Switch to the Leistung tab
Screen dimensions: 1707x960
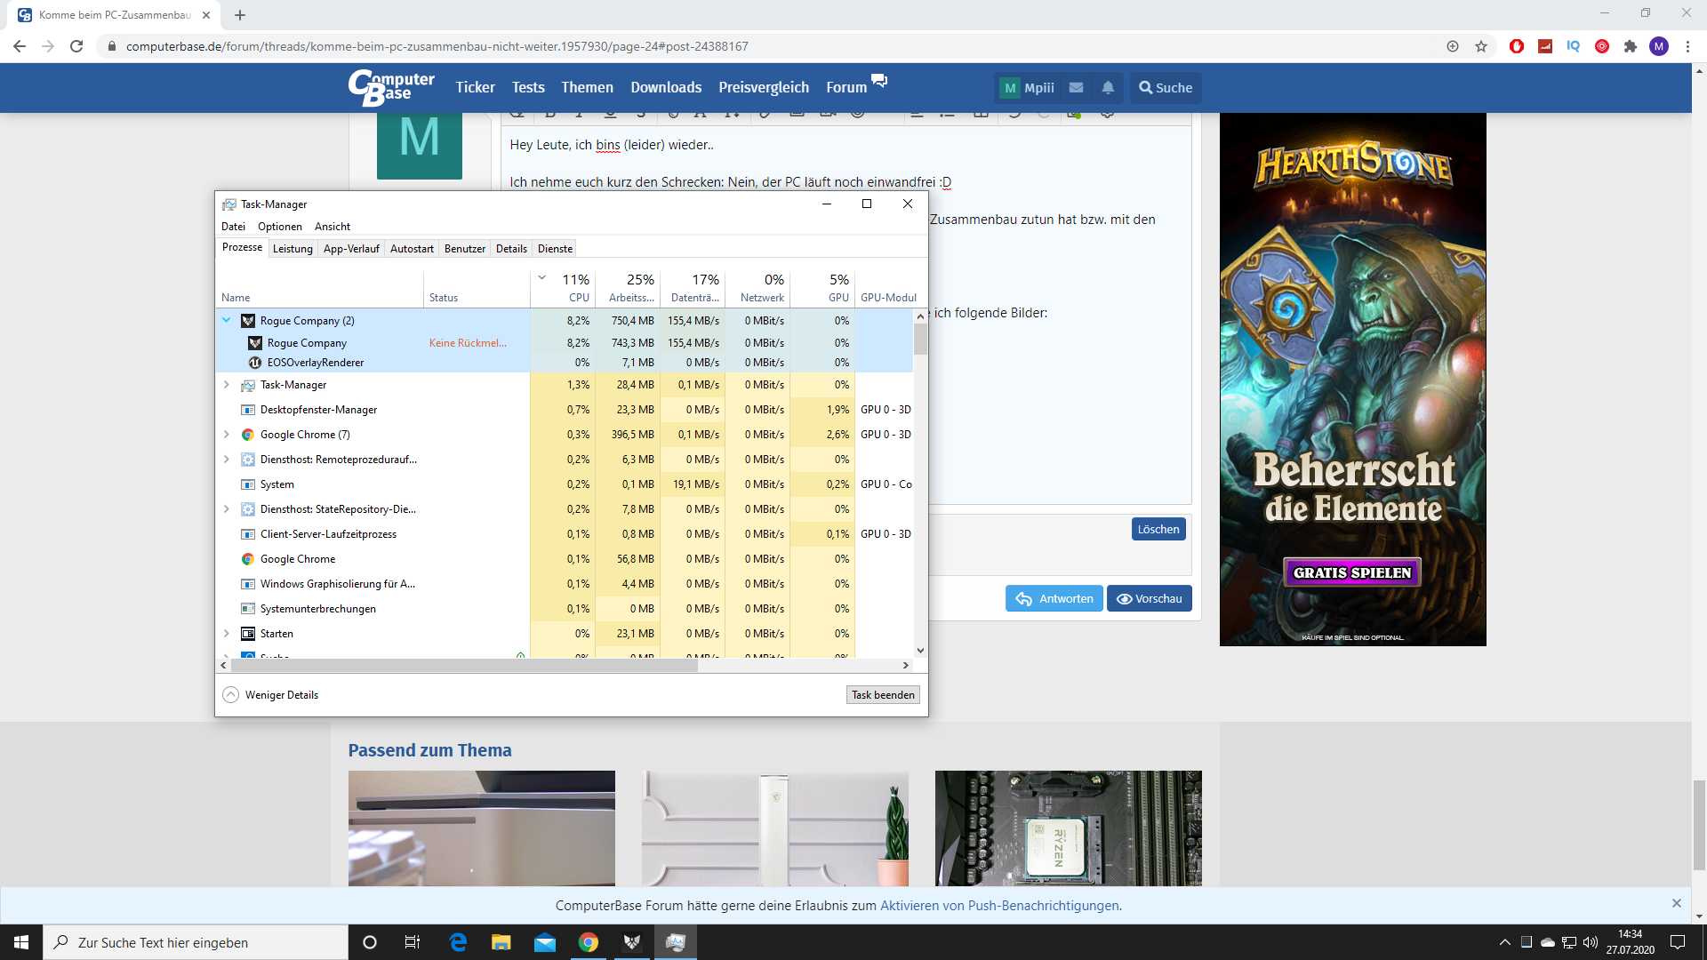tap(293, 249)
